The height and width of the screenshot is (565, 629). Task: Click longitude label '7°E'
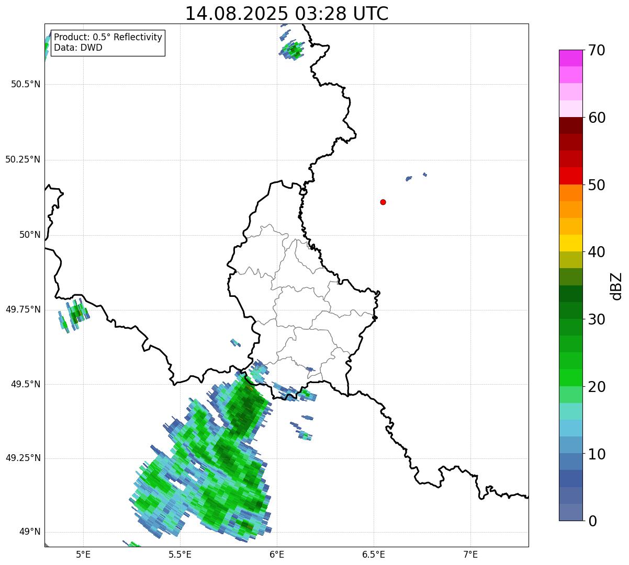(x=470, y=555)
